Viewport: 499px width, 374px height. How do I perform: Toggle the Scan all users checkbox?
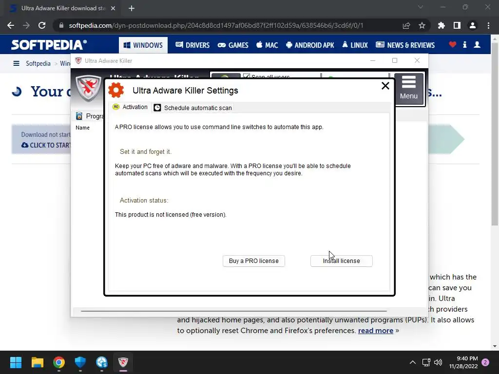(246, 76)
